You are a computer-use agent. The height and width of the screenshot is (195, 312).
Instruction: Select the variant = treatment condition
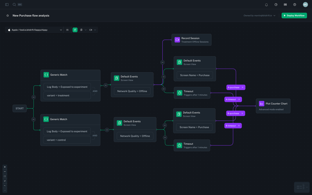point(67,95)
